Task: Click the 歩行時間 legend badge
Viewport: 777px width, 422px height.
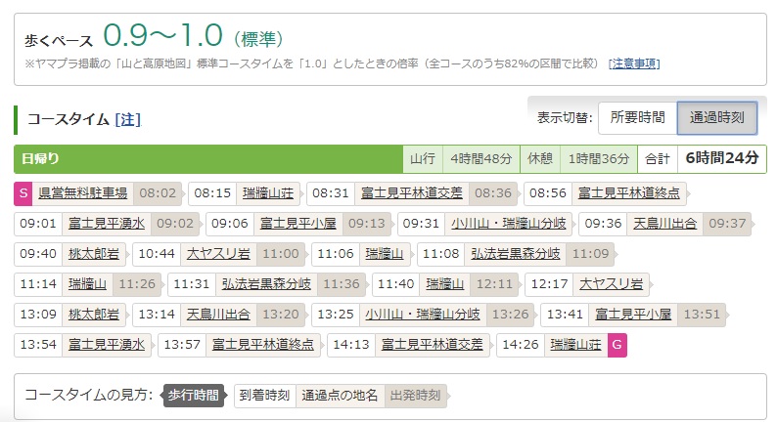Action: point(192,396)
